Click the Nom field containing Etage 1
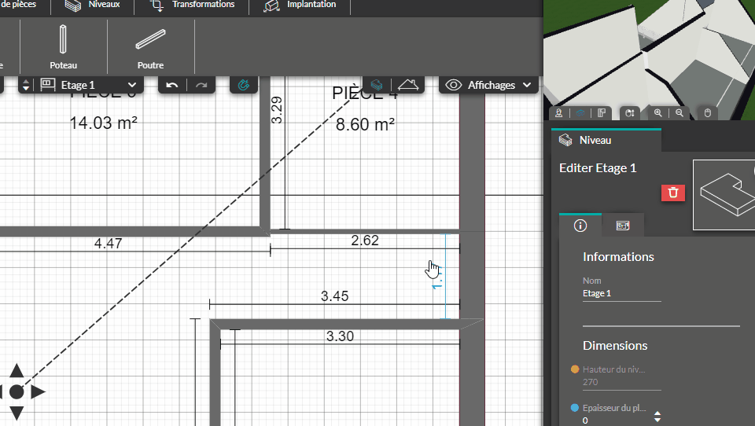Viewport: 755px width, 426px height. pos(621,293)
